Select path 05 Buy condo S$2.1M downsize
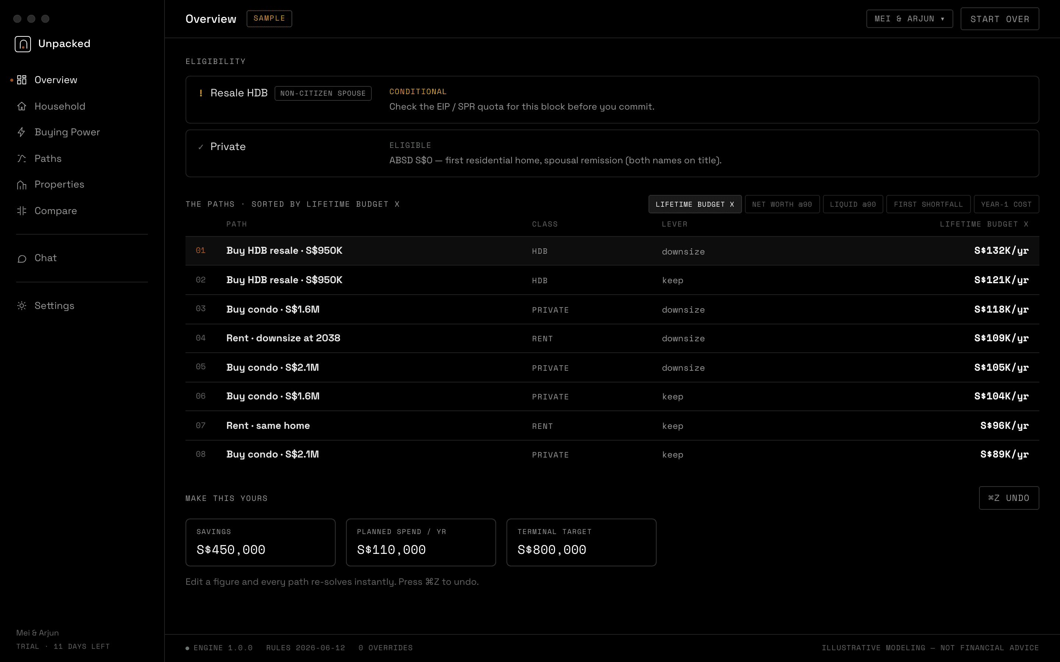 [612, 367]
